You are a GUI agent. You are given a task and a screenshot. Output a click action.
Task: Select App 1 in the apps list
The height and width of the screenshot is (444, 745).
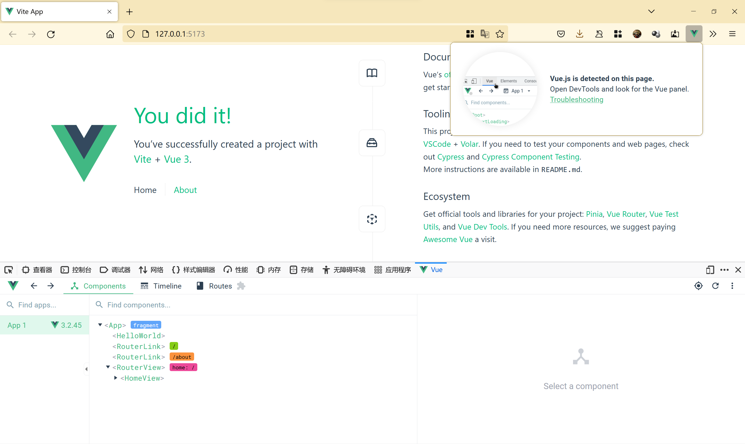[44, 325]
